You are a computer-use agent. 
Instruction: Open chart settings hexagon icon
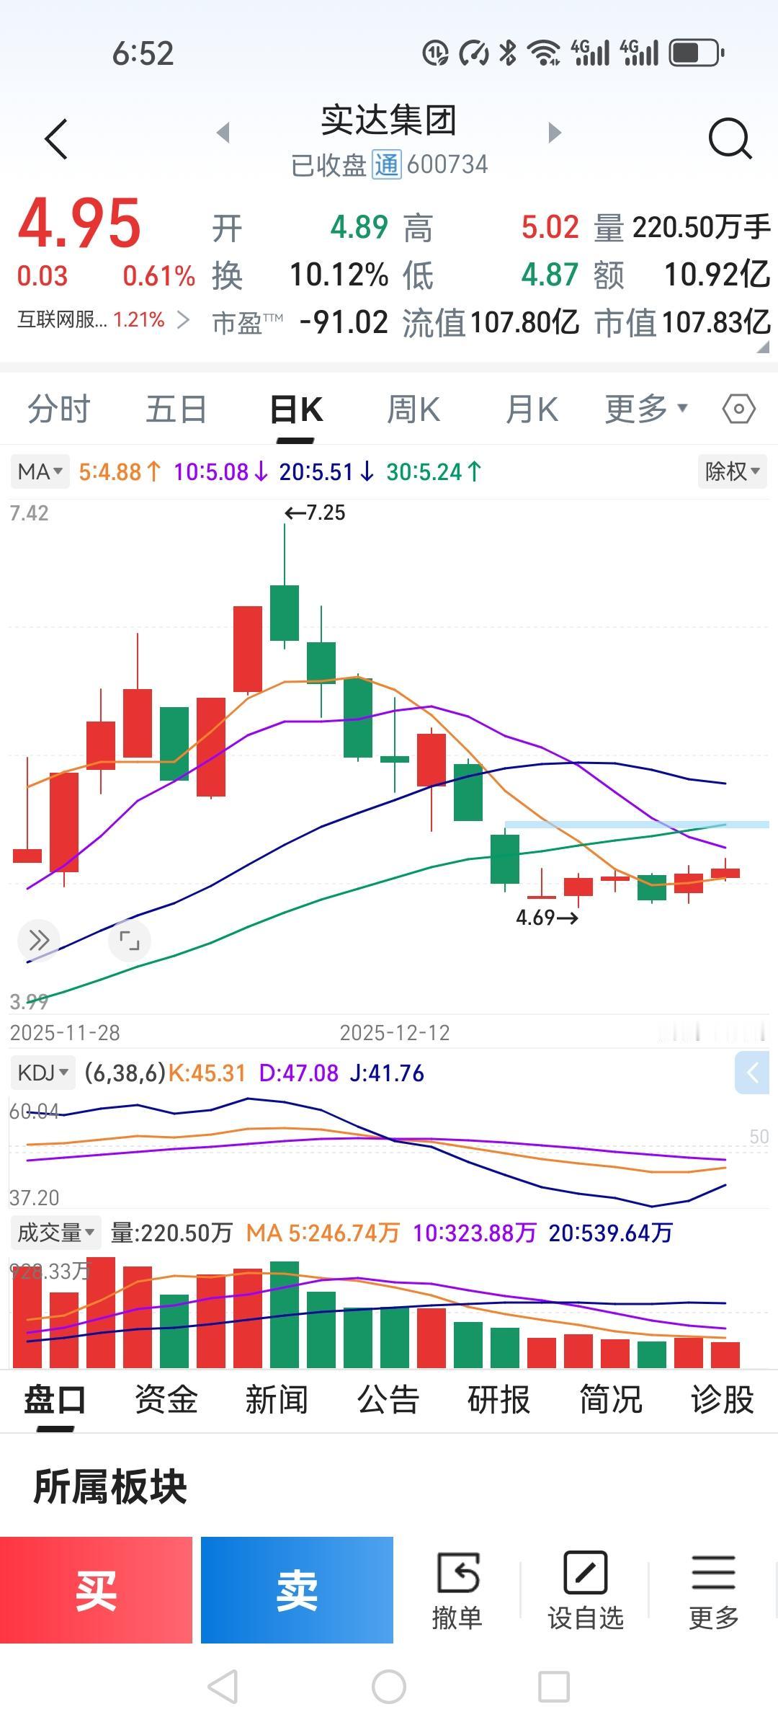pos(738,409)
